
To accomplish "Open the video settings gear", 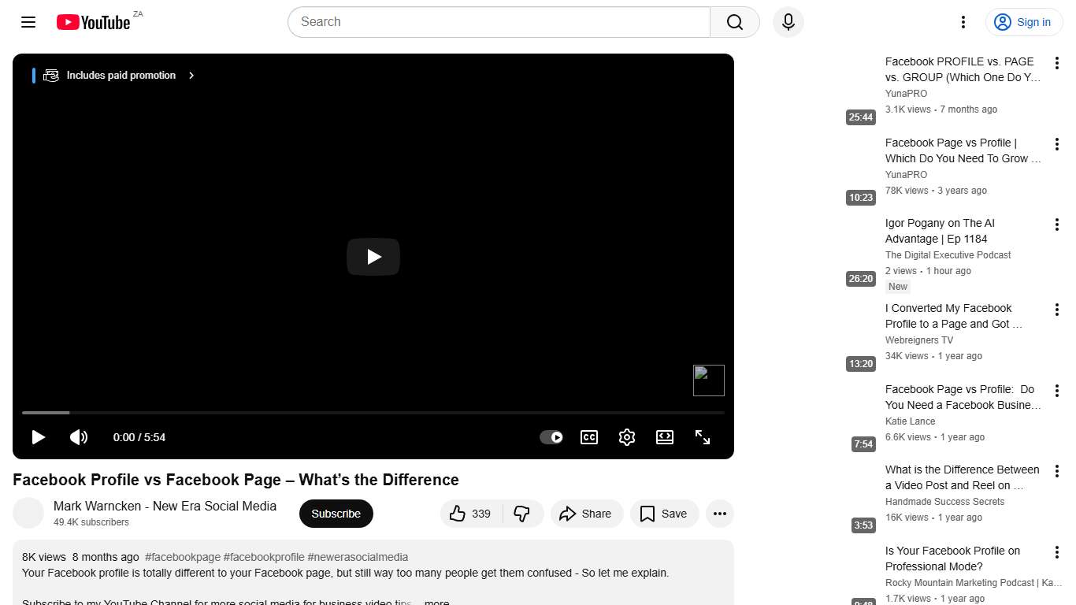I will pos(627,437).
